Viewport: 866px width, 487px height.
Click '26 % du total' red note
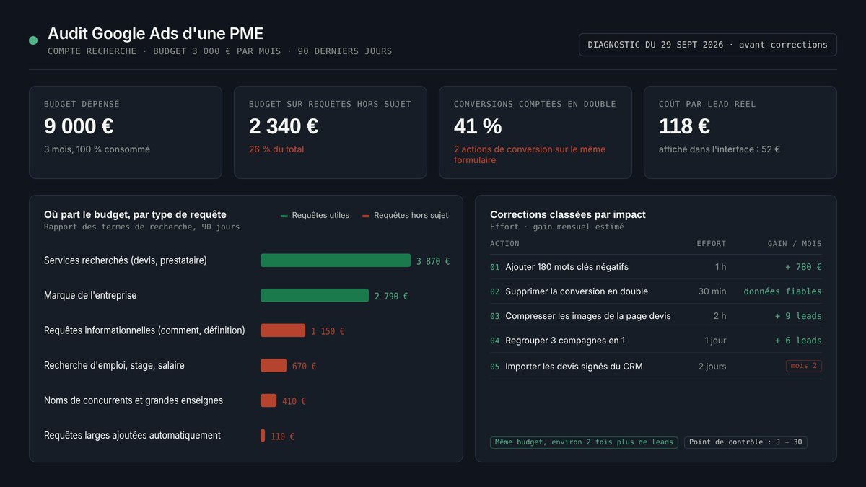click(x=276, y=149)
